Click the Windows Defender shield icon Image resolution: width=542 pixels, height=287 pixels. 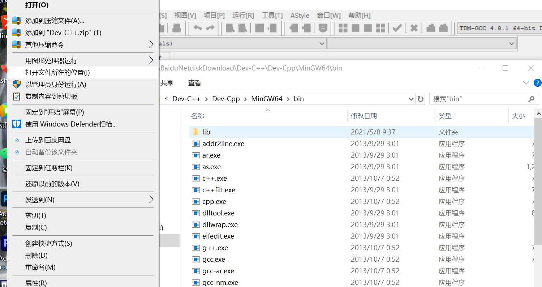pyautogui.click(x=17, y=124)
